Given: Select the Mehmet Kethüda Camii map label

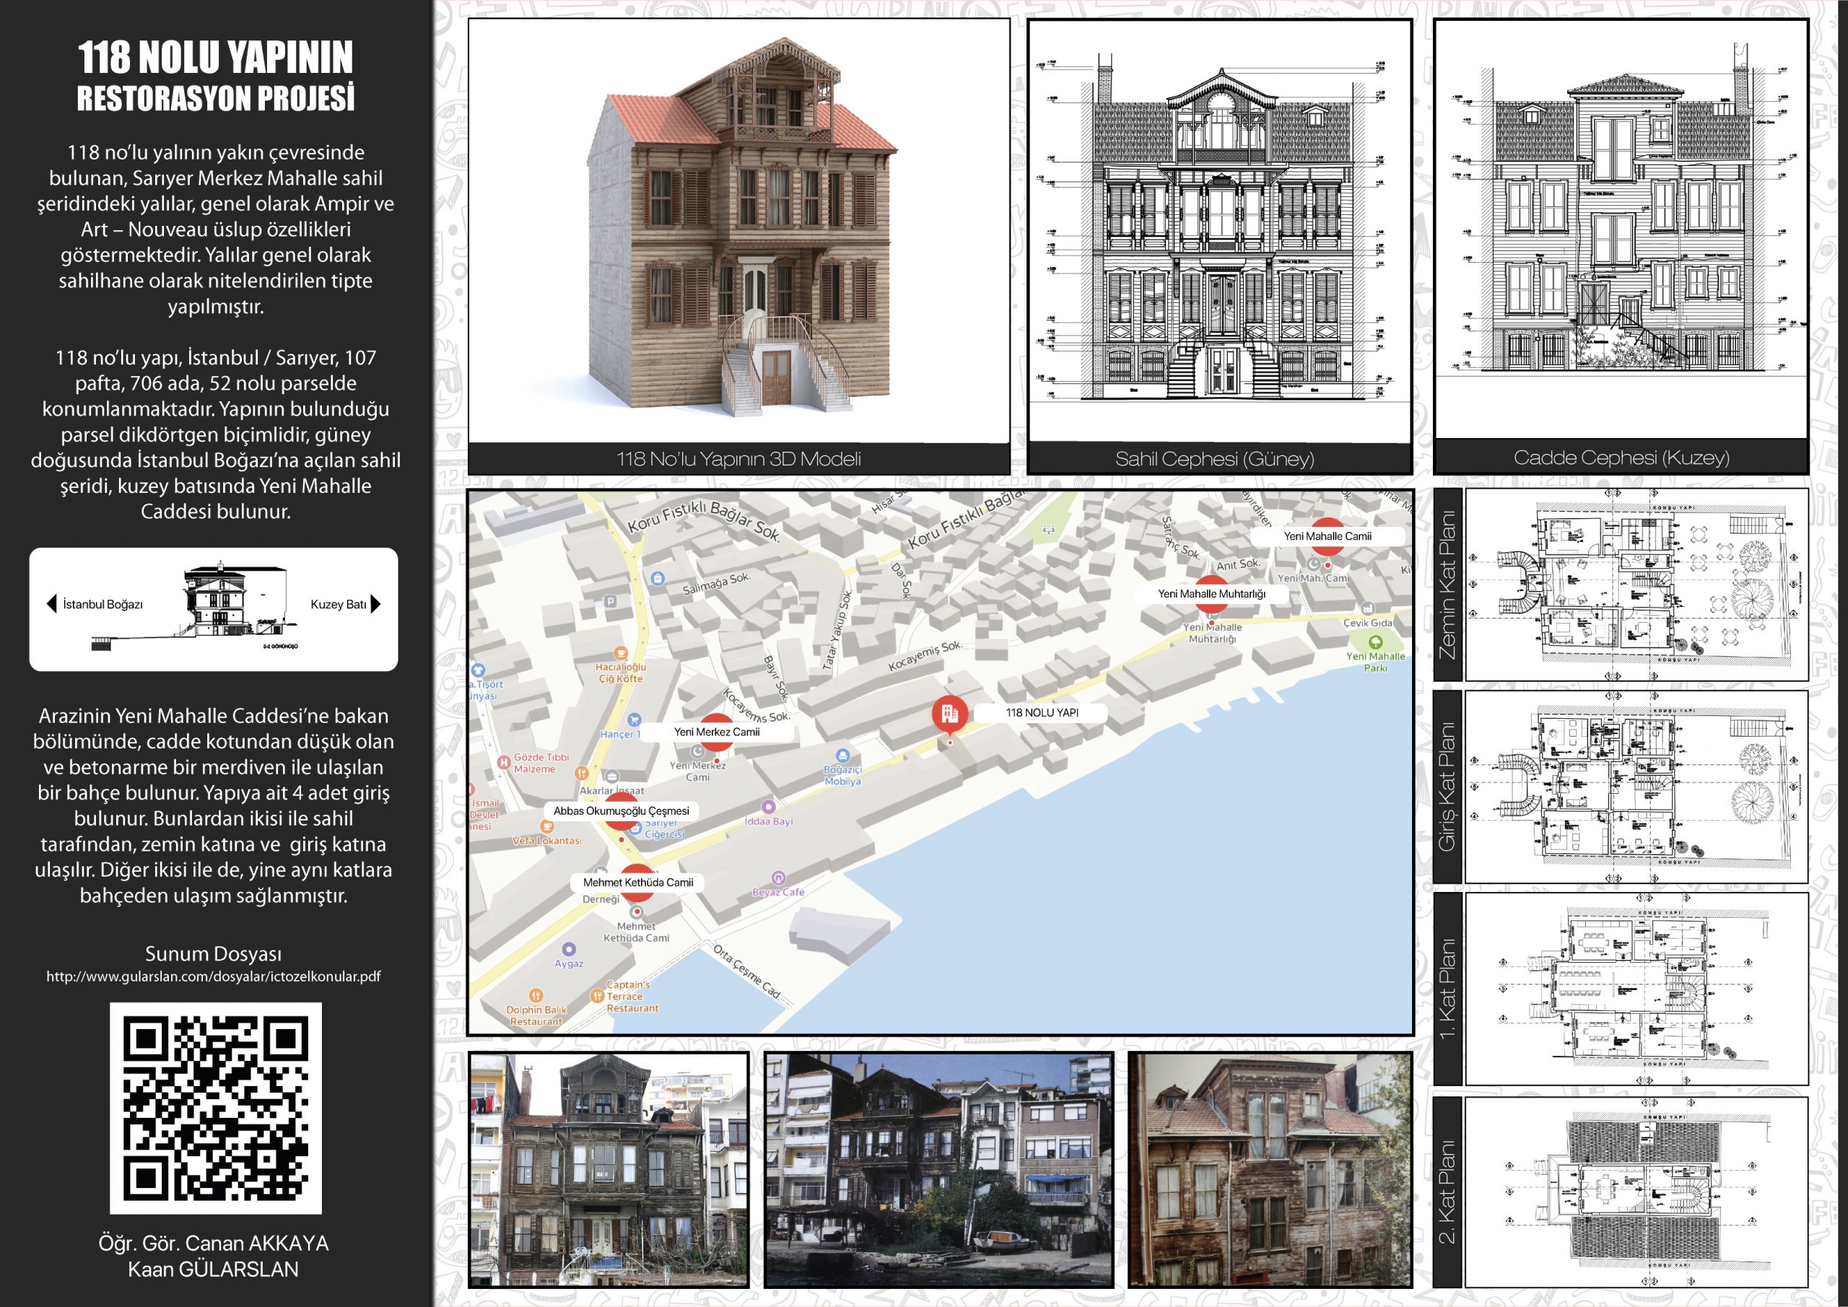Looking at the screenshot, I should pos(637,882).
